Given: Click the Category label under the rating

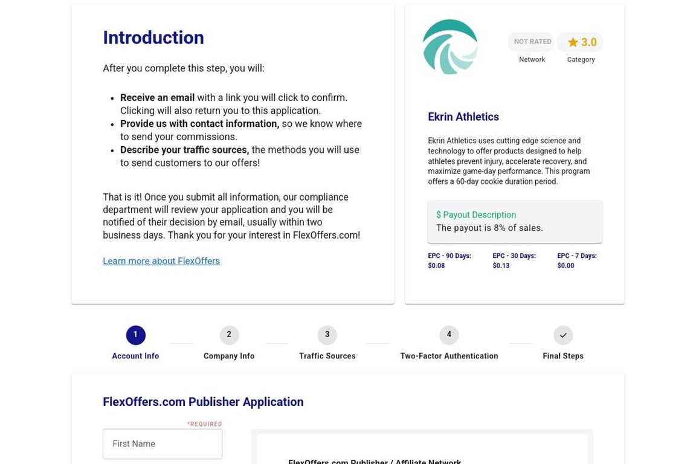Looking at the screenshot, I should click(581, 59).
